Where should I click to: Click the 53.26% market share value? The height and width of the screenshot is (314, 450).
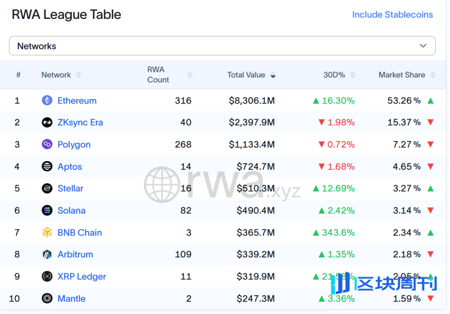[404, 101]
